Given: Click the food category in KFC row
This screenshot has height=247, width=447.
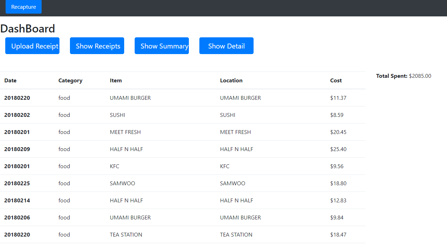Looking at the screenshot, I should coord(64,166).
